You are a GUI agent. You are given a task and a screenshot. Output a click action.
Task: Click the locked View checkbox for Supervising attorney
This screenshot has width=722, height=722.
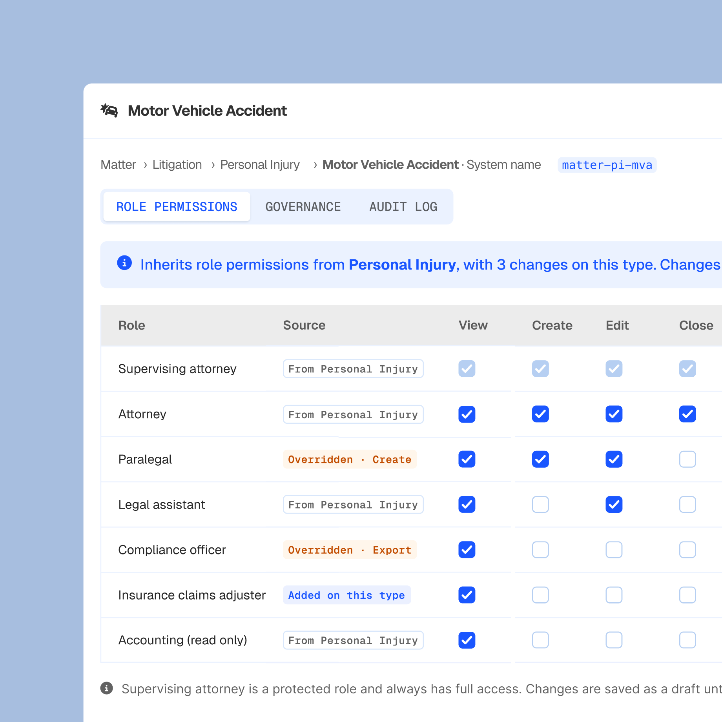[x=467, y=369]
